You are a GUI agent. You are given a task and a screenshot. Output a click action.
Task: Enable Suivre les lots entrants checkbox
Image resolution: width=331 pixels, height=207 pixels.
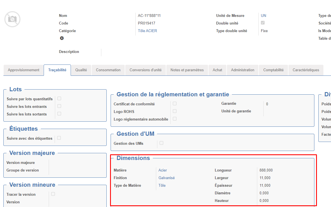(x=59, y=106)
